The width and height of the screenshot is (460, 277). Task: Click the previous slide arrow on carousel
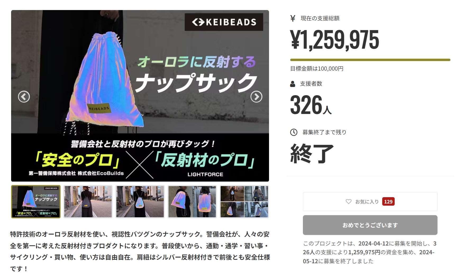point(24,97)
